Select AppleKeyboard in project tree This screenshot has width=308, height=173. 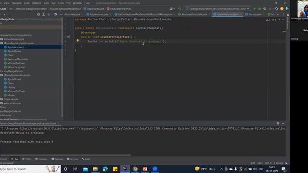(16, 47)
